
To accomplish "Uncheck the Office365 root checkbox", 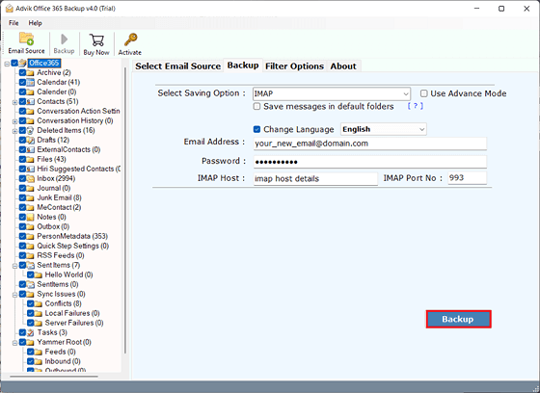I will (14, 63).
